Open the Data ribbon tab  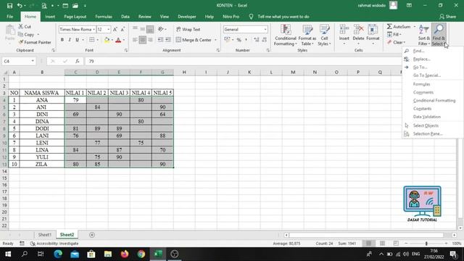[x=125, y=17]
